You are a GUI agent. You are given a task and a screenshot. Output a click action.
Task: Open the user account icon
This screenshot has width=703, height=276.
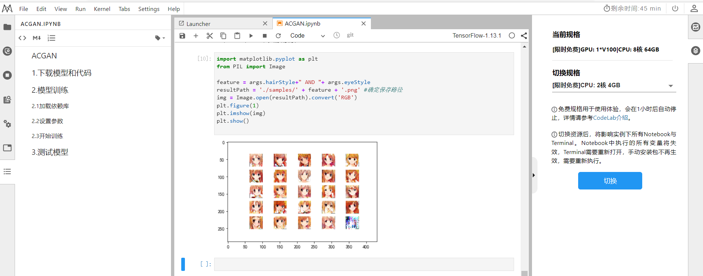pyautogui.click(x=694, y=8)
